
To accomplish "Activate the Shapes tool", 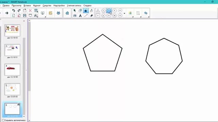I will click(x=80, y=11).
